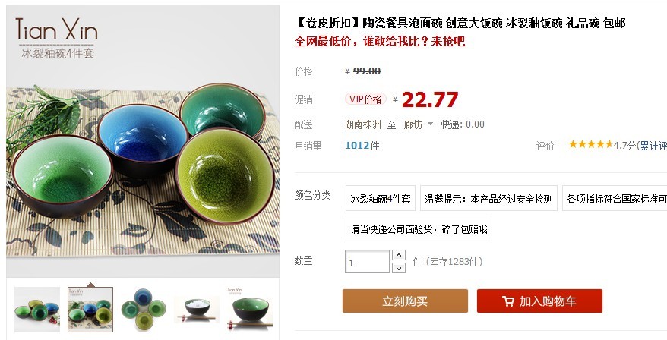Click the VIP价格 badge

[365, 99]
